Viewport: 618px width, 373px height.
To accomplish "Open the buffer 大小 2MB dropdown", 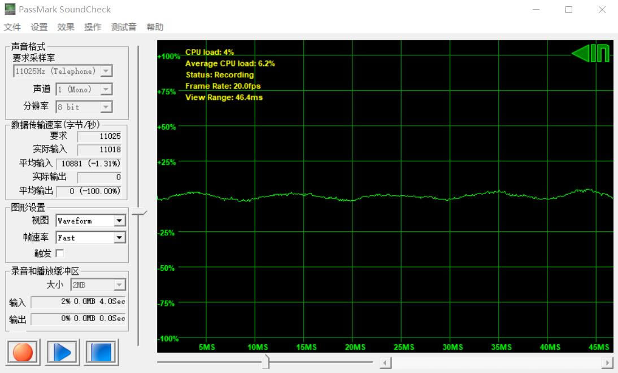I will (x=98, y=285).
